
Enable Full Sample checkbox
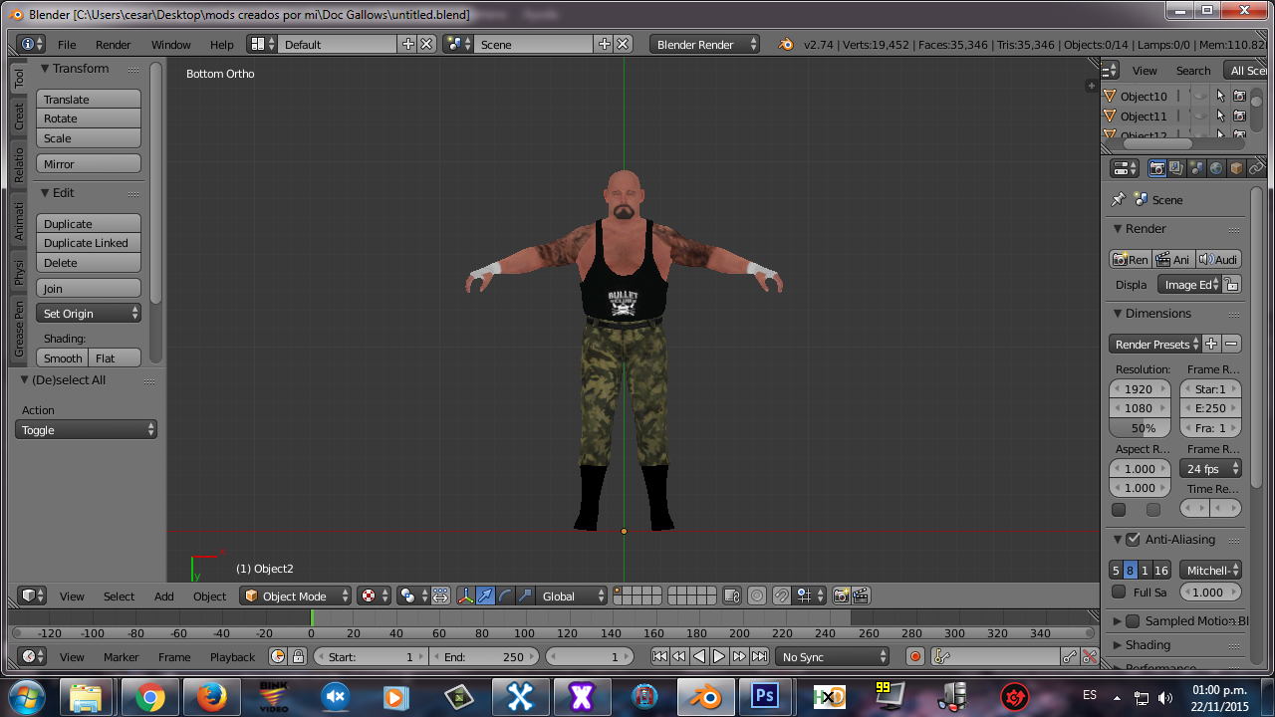pyautogui.click(x=1119, y=592)
